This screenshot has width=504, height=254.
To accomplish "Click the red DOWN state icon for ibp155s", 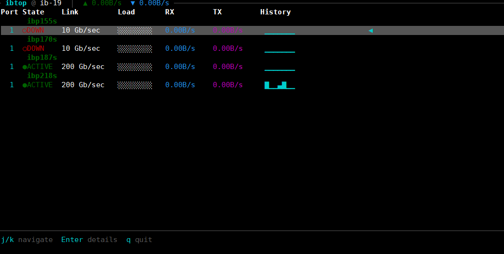I will (x=25, y=31).
